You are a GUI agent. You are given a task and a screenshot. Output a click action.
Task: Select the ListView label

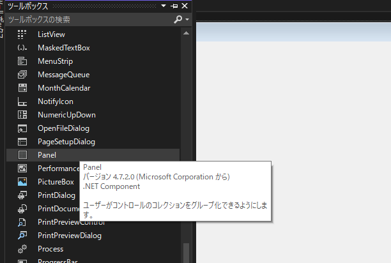click(51, 34)
